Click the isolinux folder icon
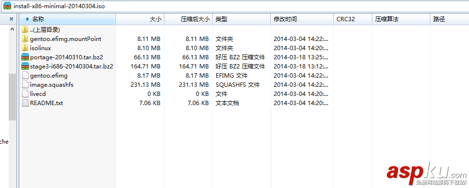Viewport: 469px width, 188px height. pos(25,48)
